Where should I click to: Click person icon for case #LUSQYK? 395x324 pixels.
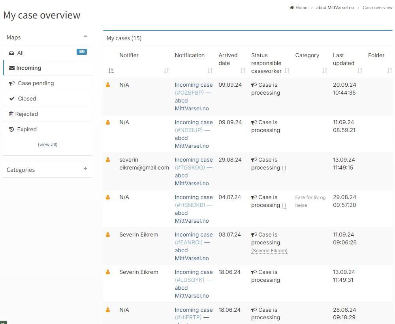[108, 272]
